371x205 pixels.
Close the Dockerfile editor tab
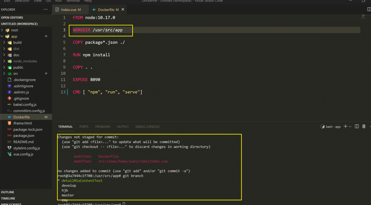tap(123, 10)
